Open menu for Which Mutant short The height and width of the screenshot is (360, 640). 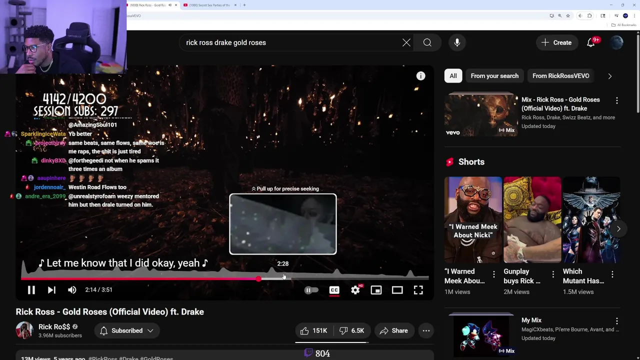[612, 274]
